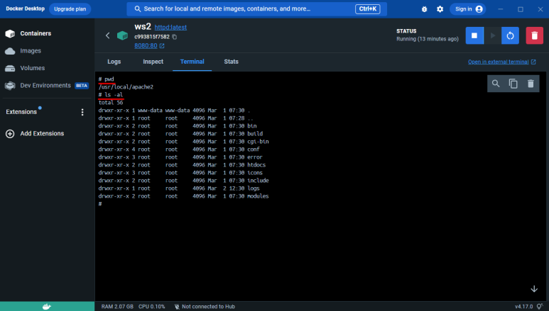This screenshot has width=549, height=311.
Task: Click the BETA badge
Action: pos(82,86)
